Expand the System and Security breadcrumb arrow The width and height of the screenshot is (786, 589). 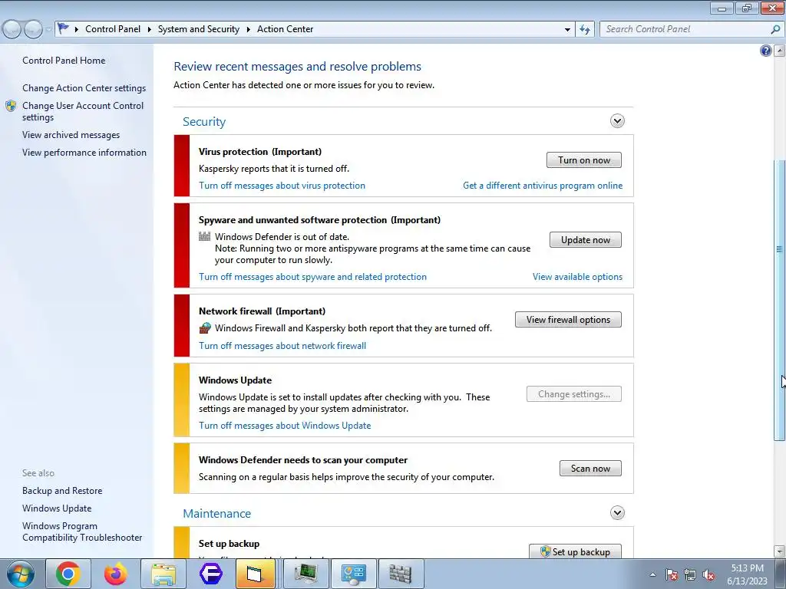tap(248, 30)
